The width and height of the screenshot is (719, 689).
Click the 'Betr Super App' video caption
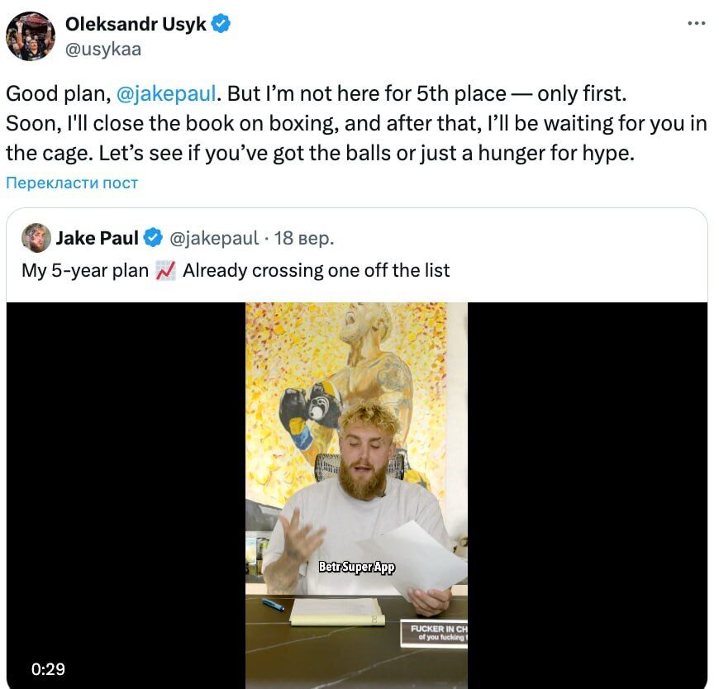(357, 567)
